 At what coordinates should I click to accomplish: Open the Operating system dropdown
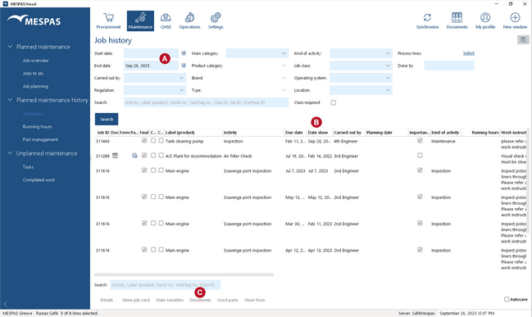coord(361,78)
